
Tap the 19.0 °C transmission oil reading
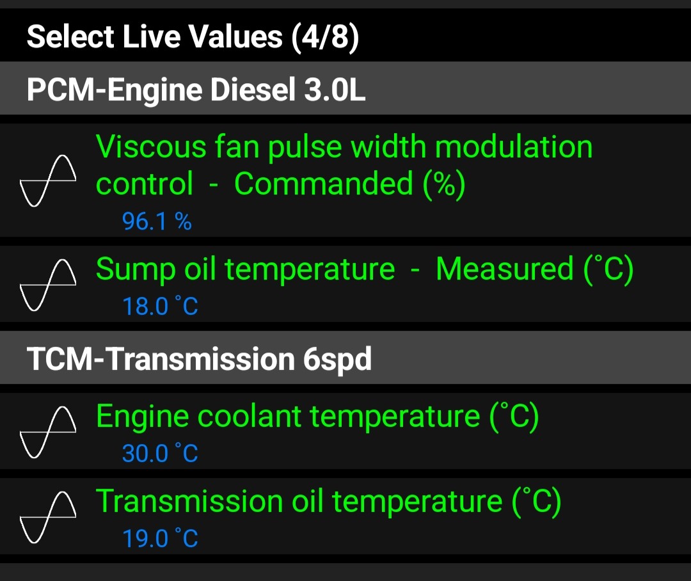160,538
